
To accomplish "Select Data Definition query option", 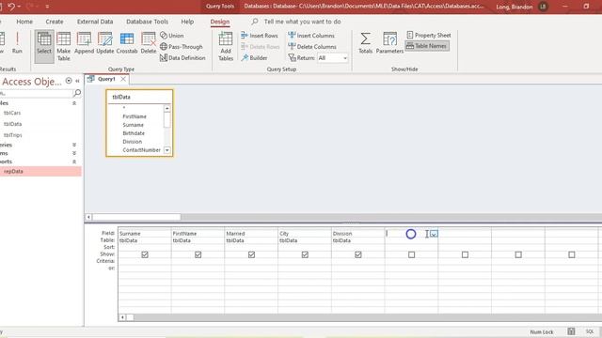I will 182,58.
